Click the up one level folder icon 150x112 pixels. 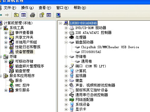pos(16,15)
